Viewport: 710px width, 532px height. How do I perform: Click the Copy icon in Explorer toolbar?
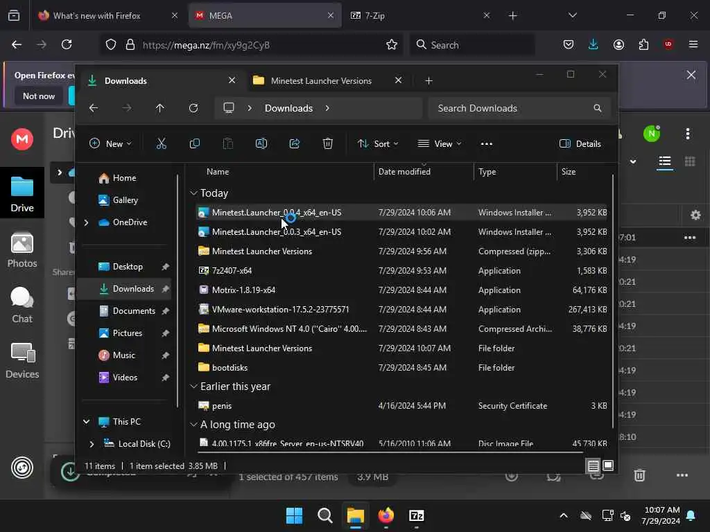coord(195,144)
